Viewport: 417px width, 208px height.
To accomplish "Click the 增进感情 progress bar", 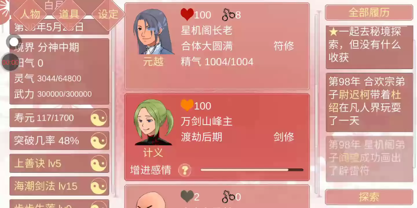I will (252, 170).
